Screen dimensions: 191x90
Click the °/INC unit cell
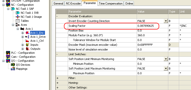[185, 26]
